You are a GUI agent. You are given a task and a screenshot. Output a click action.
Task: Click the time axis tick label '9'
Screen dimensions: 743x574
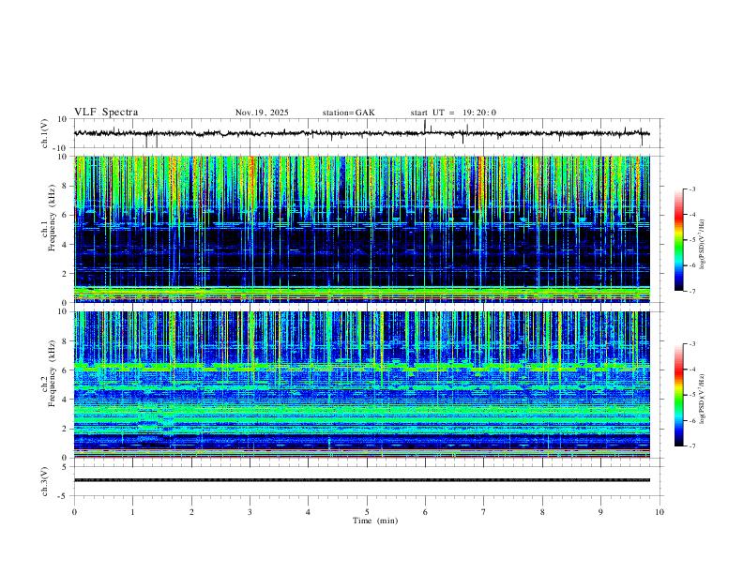(x=600, y=512)
